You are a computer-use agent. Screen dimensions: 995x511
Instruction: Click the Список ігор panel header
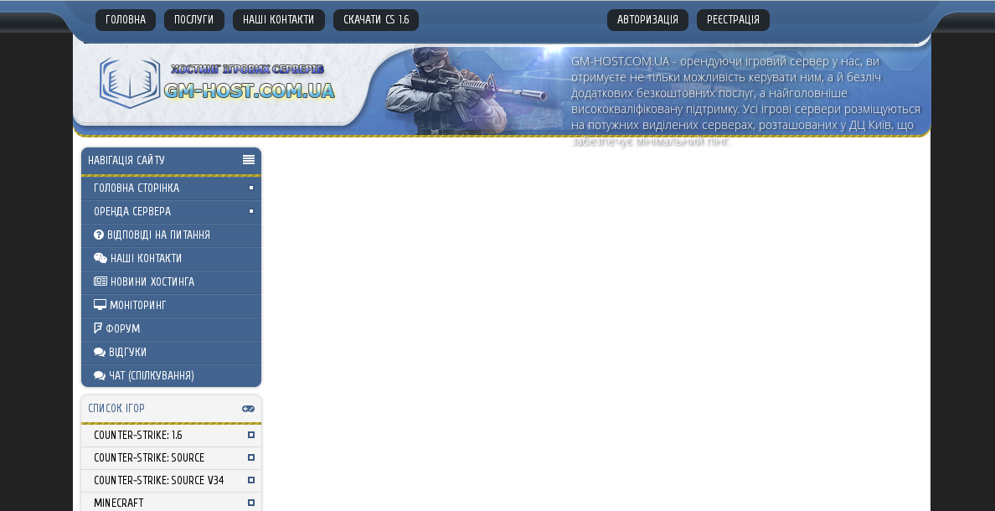pos(172,409)
